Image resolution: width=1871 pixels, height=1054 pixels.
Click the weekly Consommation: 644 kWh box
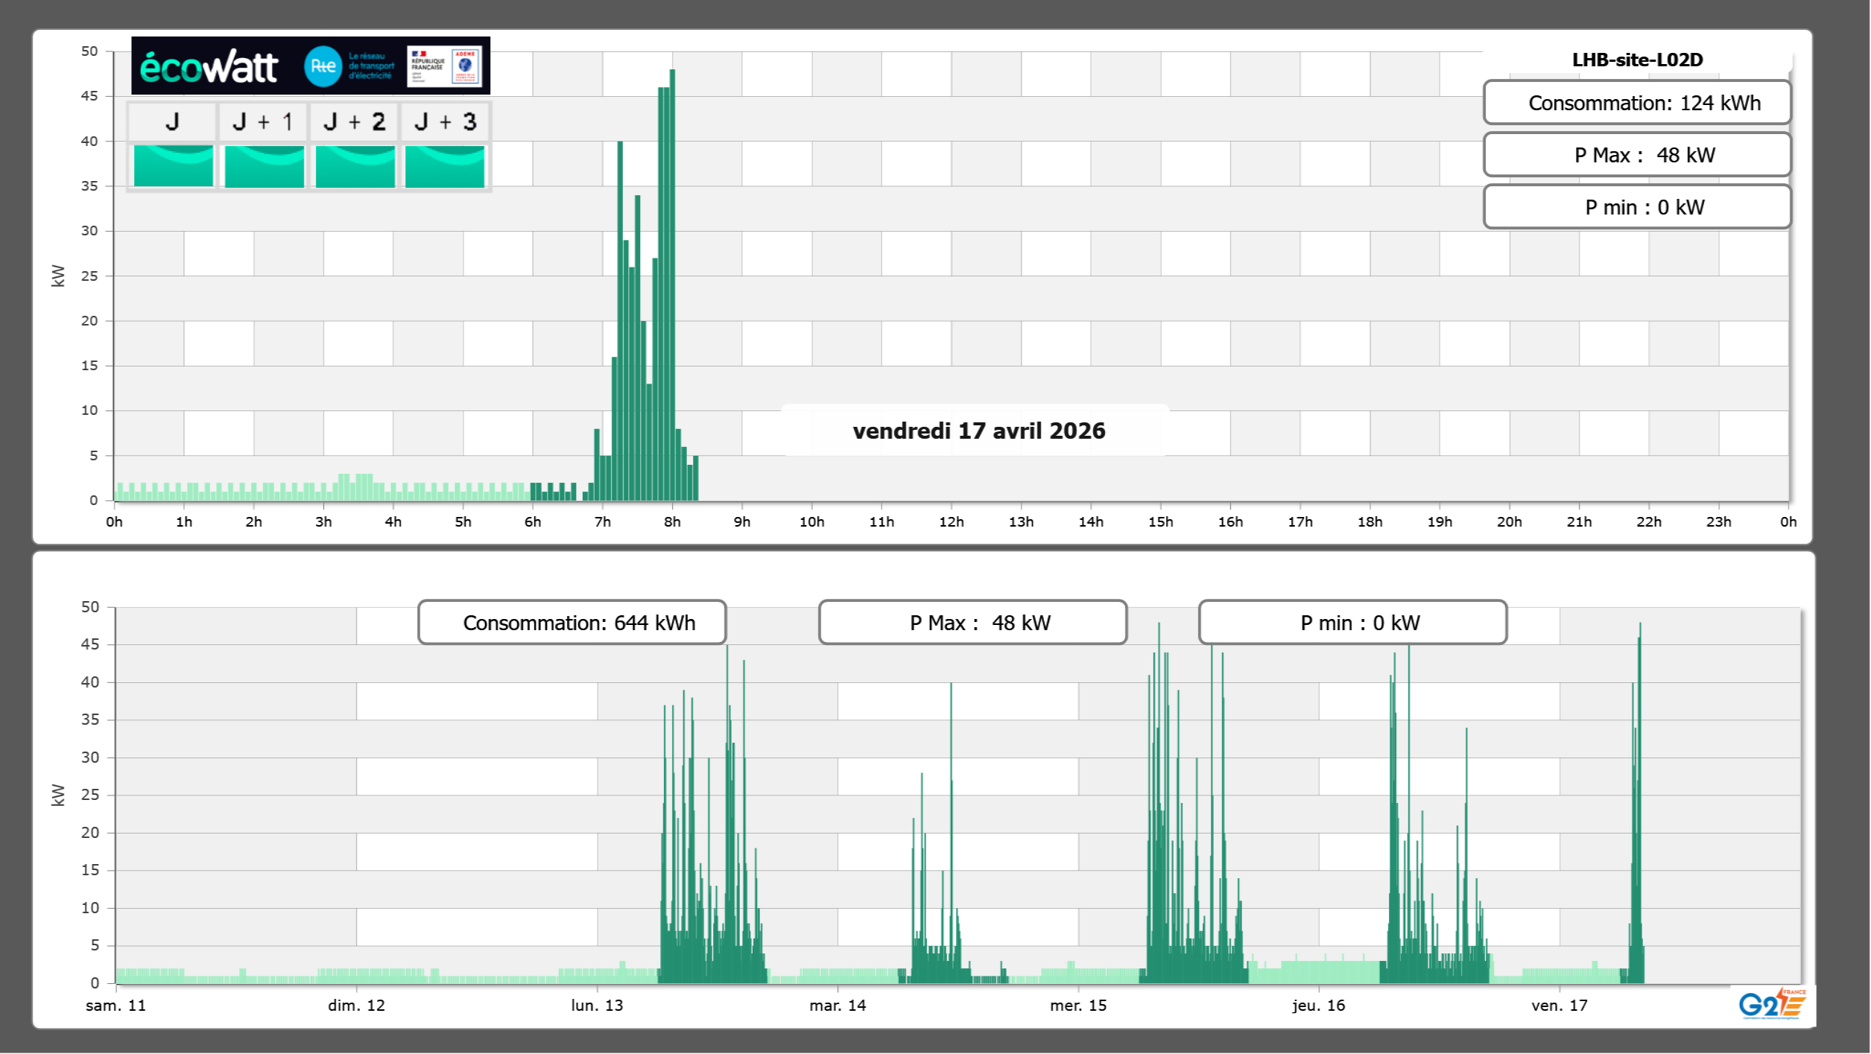coord(572,623)
